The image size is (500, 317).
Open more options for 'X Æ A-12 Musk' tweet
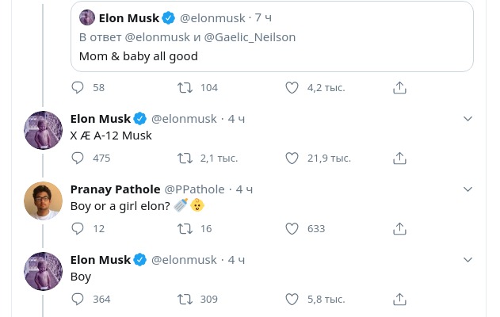(468, 119)
